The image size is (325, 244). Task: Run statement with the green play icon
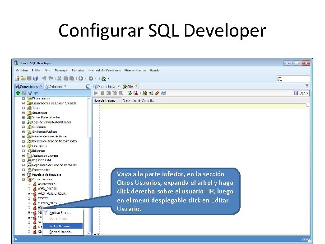coord(96,93)
